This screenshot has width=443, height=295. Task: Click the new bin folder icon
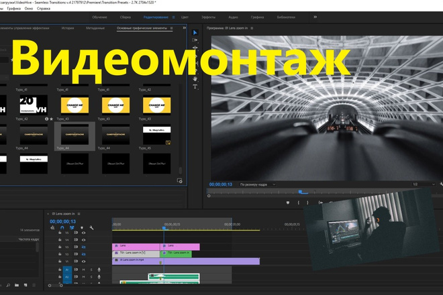click(17, 286)
